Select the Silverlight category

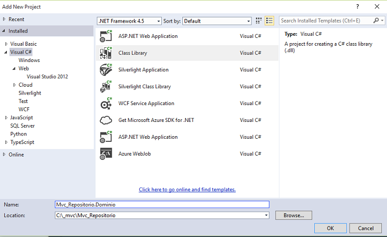pos(30,93)
